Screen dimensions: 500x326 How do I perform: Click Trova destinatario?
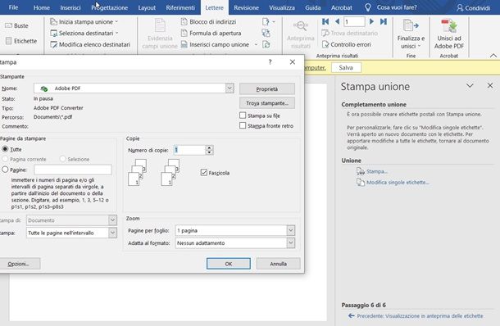pos(349,33)
